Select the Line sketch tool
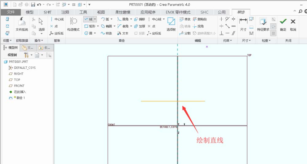Screen dimensions: 307x164 (x=88, y=19)
